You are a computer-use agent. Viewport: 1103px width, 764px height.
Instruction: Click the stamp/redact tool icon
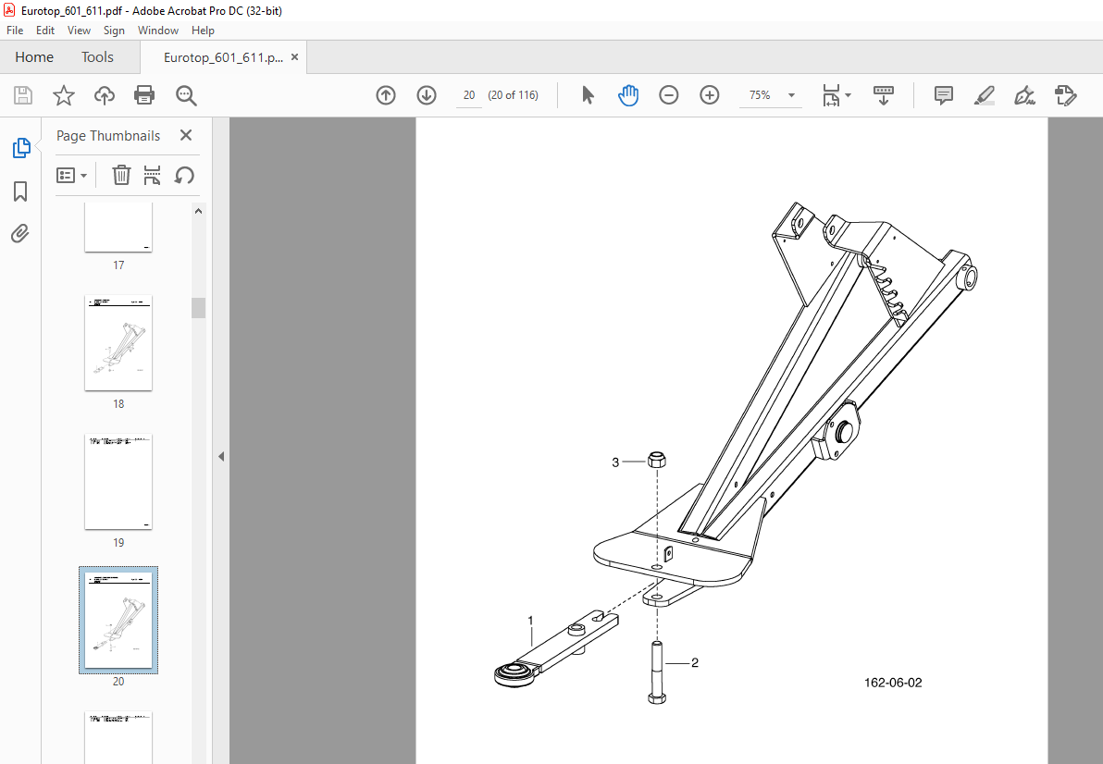tap(1066, 95)
